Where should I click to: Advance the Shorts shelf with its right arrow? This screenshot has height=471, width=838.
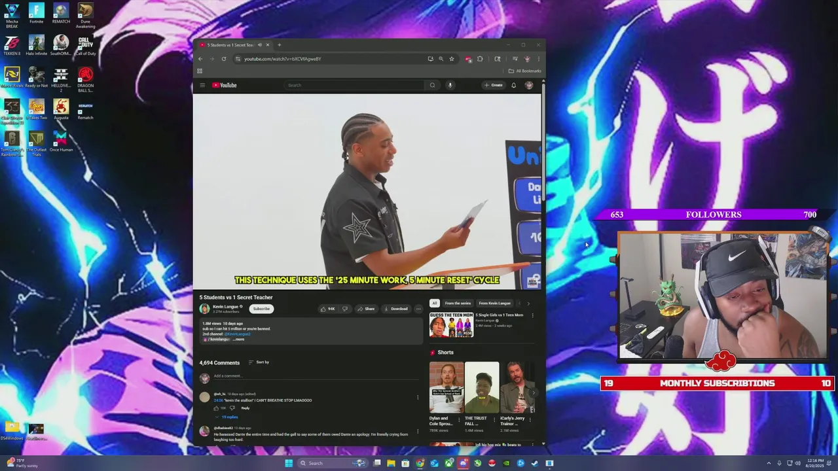coord(534,393)
